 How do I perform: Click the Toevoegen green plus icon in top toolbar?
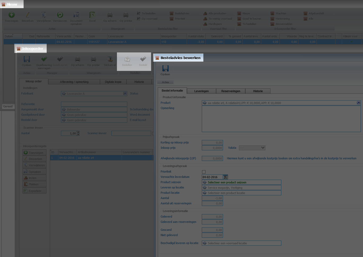[x=11, y=15]
